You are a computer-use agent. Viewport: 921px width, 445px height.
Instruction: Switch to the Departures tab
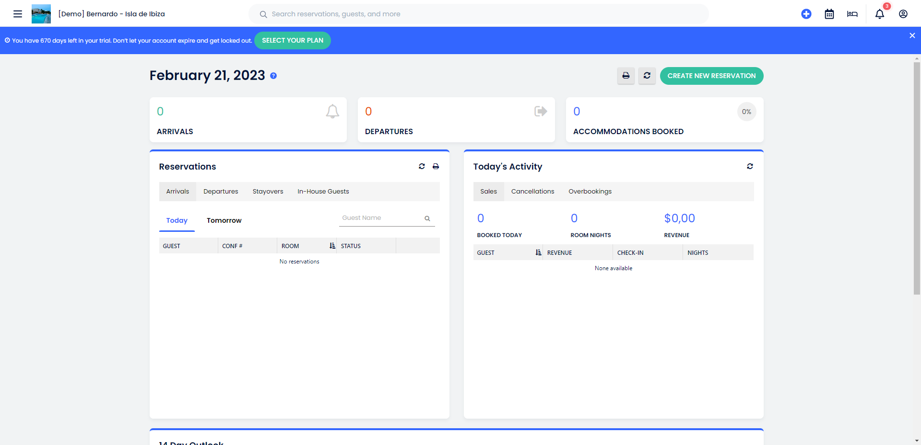click(x=221, y=192)
